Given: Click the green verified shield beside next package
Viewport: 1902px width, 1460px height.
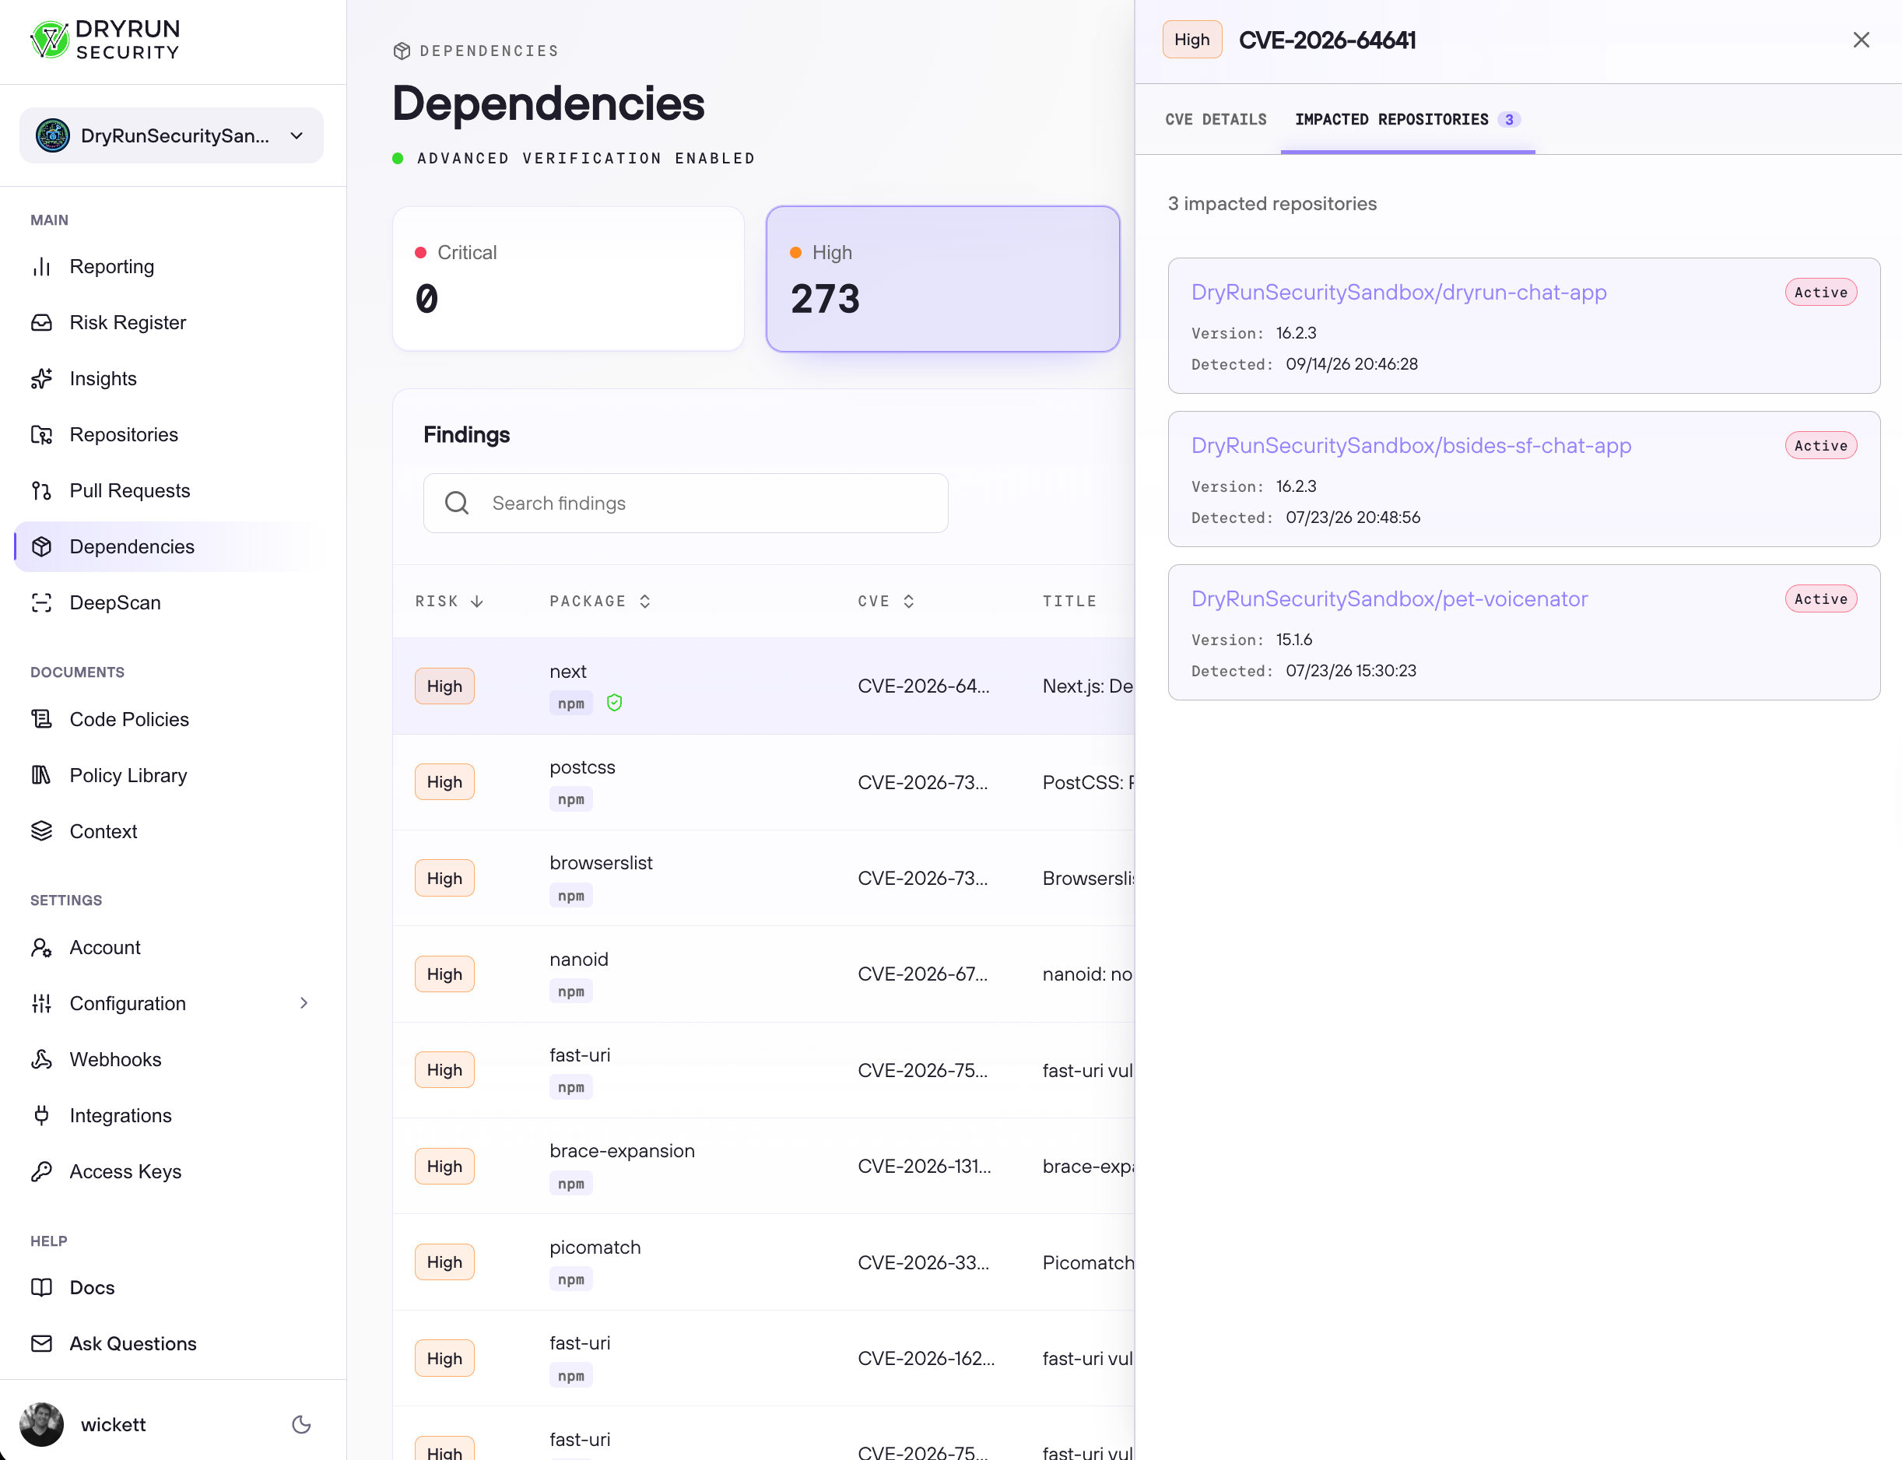Looking at the screenshot, I should click(x=614, y=703).
